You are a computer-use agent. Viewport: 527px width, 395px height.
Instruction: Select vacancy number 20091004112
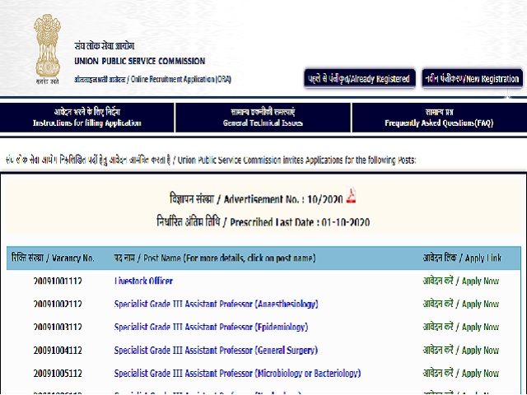point(58,351)
